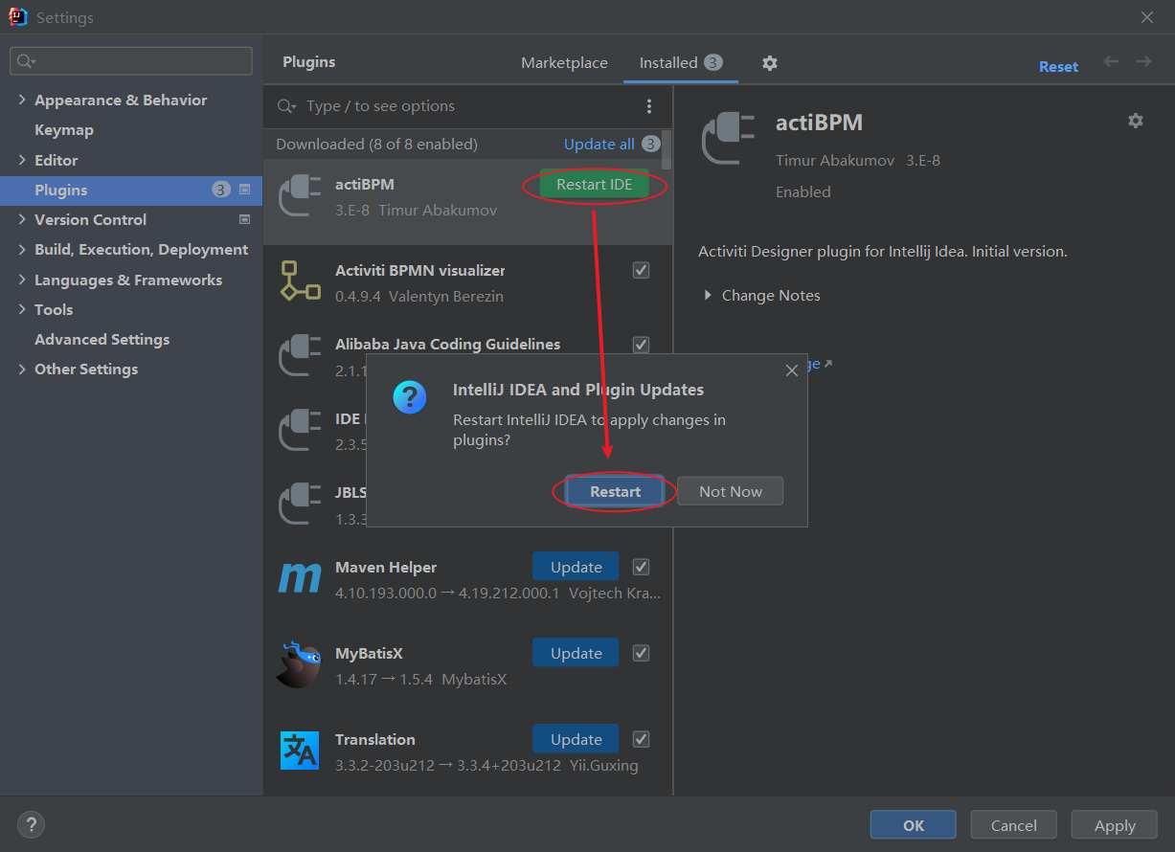The height and width of the screenshot is (852, 1175).
Task: Expand Build, Execution, Deployment node
Action: (22, 249)
